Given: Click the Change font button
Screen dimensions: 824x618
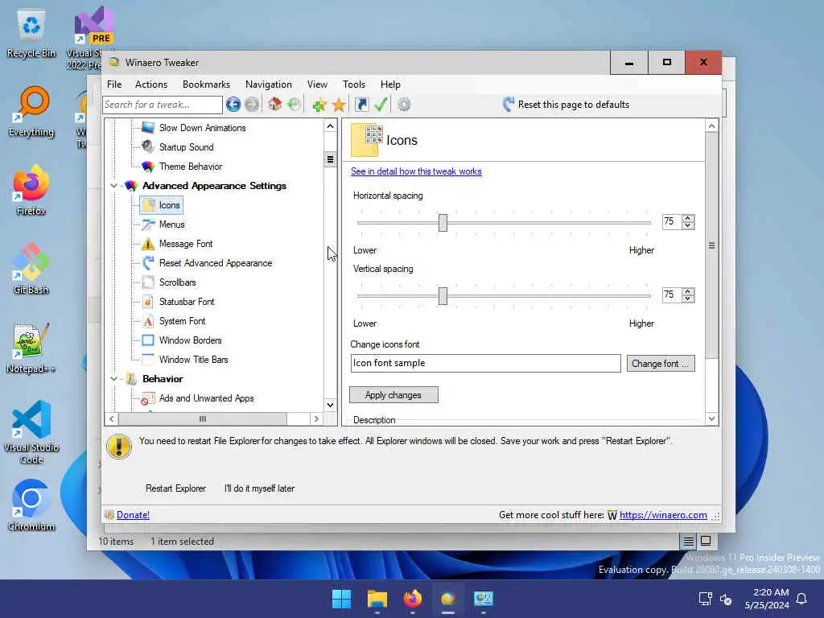Looking at the screenshot, I should (661, 364).
